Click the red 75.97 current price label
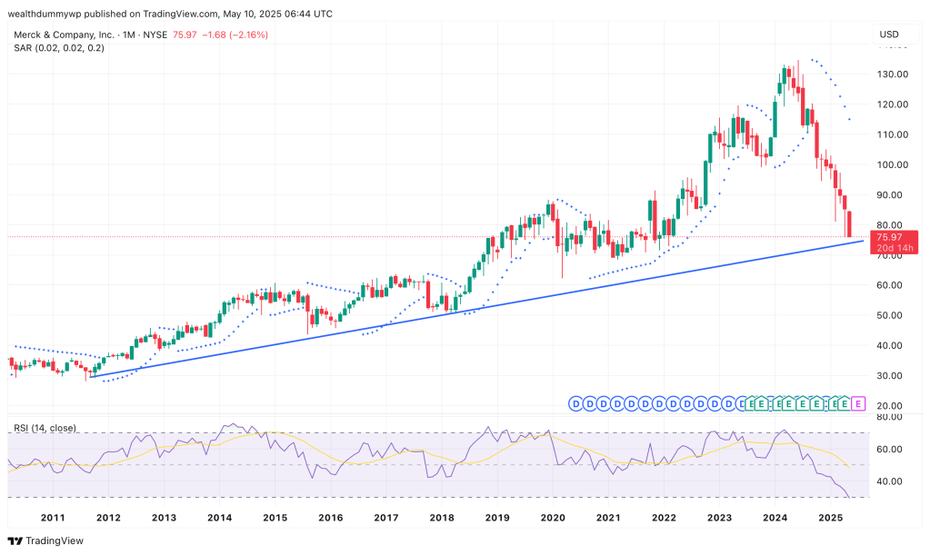930x555 pixels. tap(890, 237)
